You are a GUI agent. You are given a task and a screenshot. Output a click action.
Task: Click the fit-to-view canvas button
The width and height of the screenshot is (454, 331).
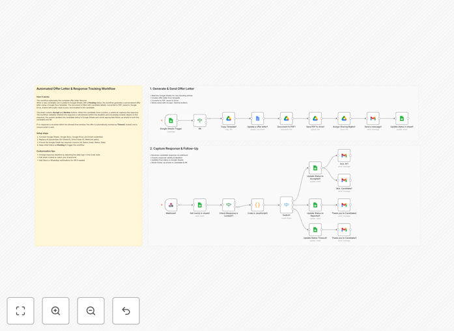point(21,311)
